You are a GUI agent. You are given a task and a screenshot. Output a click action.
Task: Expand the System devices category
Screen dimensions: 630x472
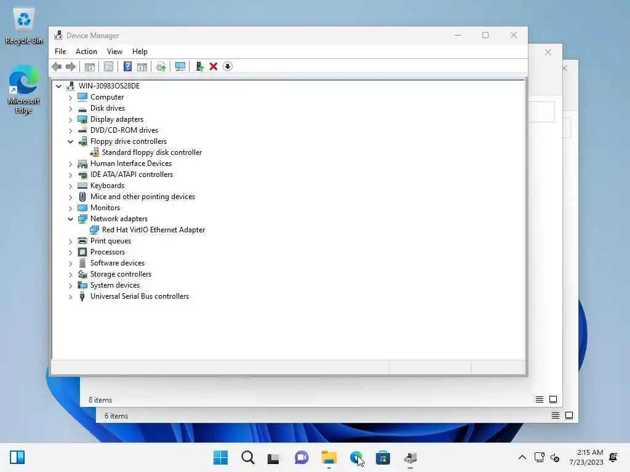[x=70, y=285]
